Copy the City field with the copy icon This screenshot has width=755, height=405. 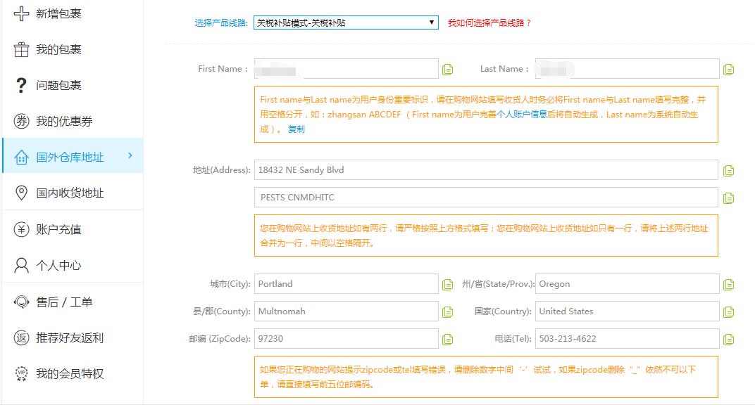[449, 283]
